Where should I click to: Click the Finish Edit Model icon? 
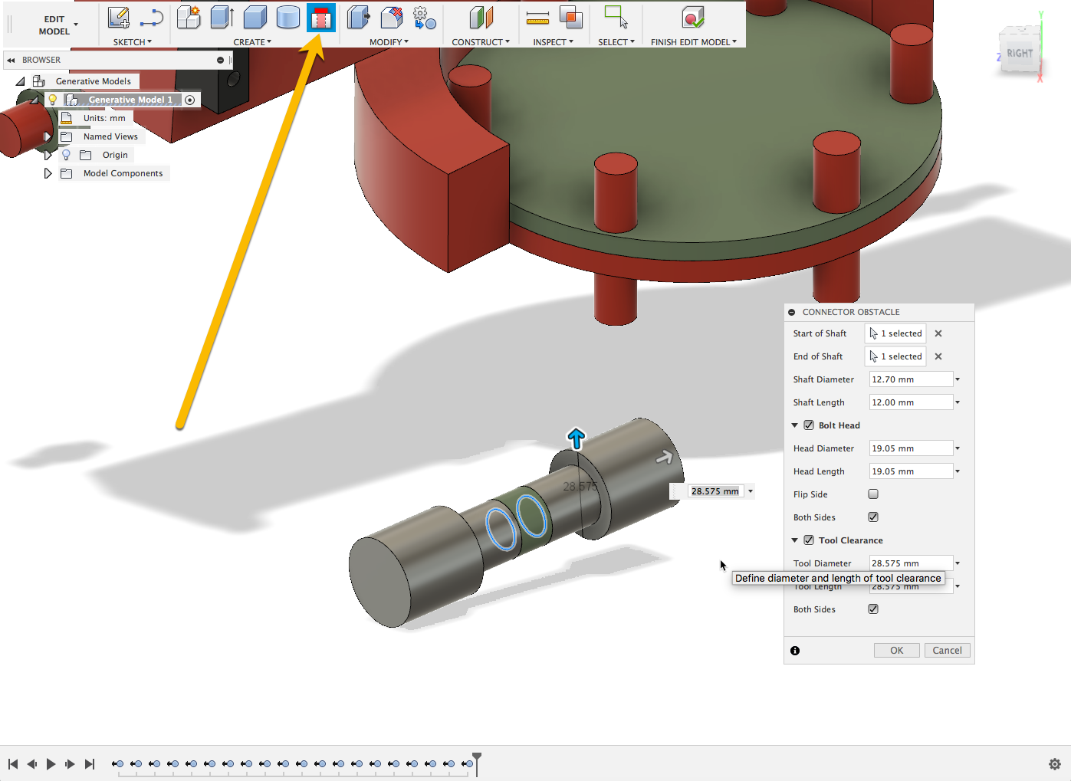[692, 18]
